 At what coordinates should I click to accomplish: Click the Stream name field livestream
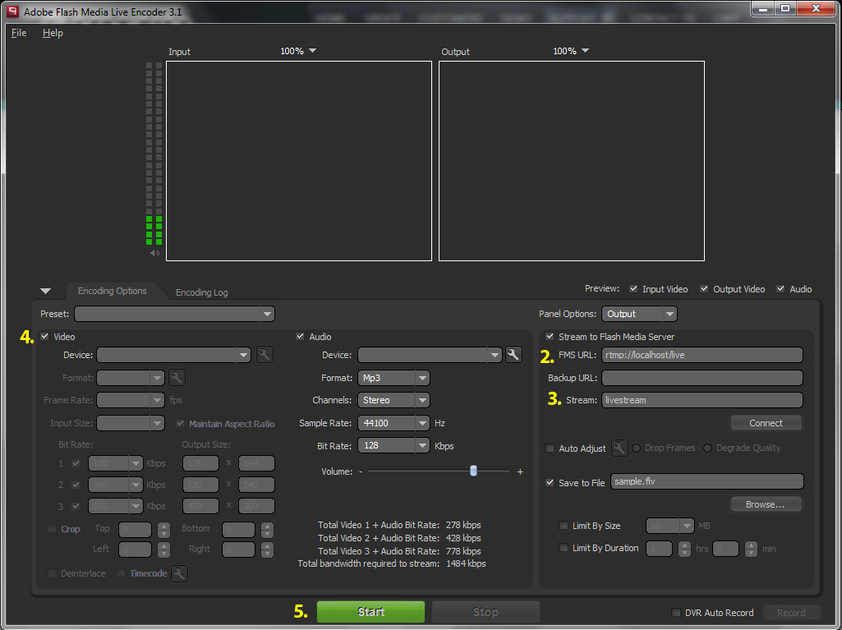click(x=702, y=400)
